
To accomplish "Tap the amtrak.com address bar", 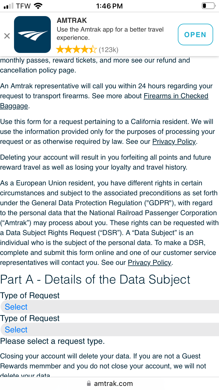I will click(109, 383).
